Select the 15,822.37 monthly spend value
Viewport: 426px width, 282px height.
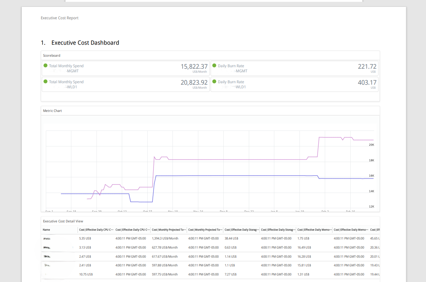click(194, 67)
